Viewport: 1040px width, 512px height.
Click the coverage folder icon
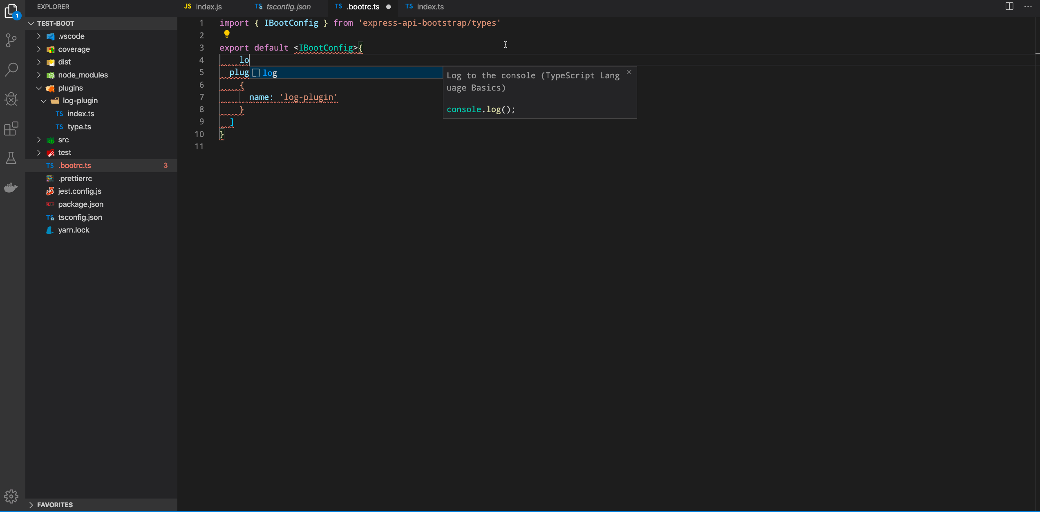point(50,49)
